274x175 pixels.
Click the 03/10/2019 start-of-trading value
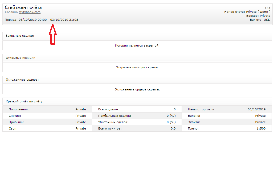256,109
